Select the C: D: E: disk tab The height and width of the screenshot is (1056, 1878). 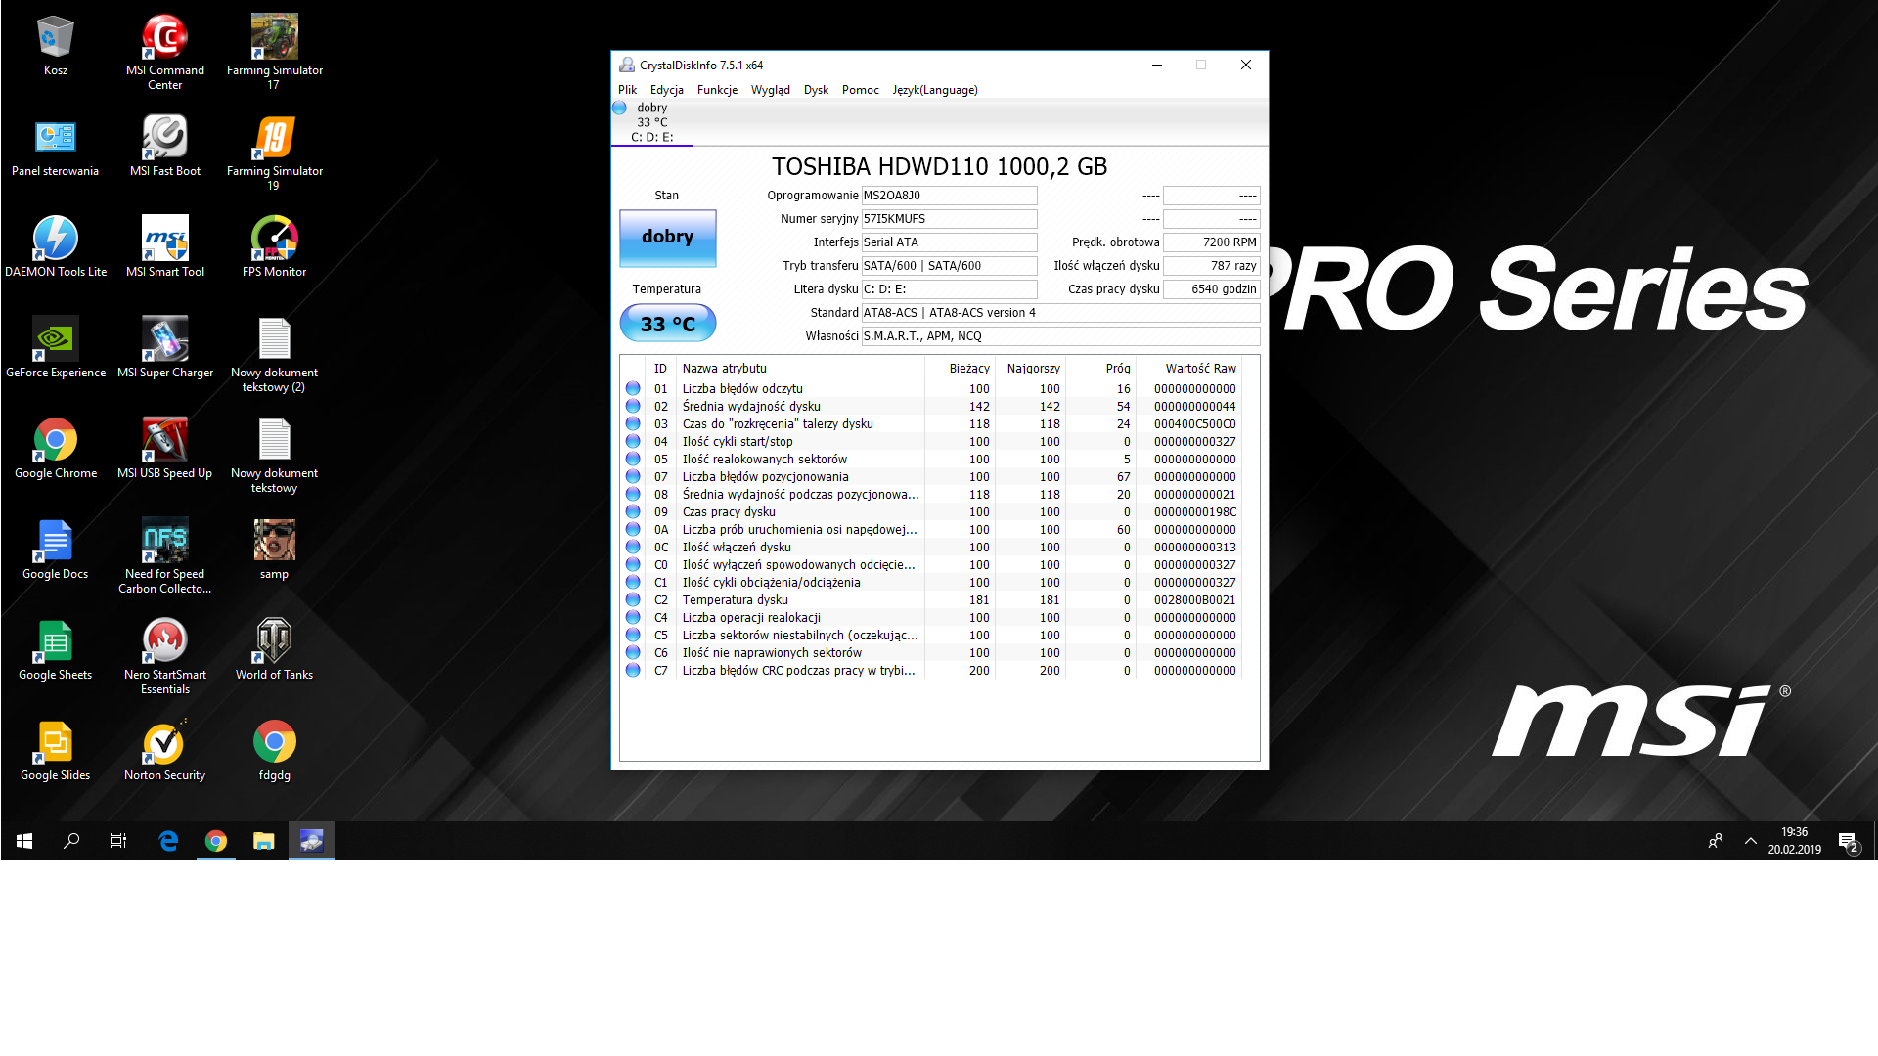(652, 122)
